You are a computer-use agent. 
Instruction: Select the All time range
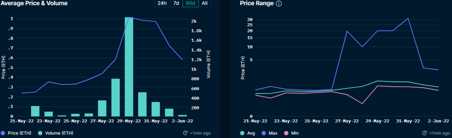pos(205,3)
